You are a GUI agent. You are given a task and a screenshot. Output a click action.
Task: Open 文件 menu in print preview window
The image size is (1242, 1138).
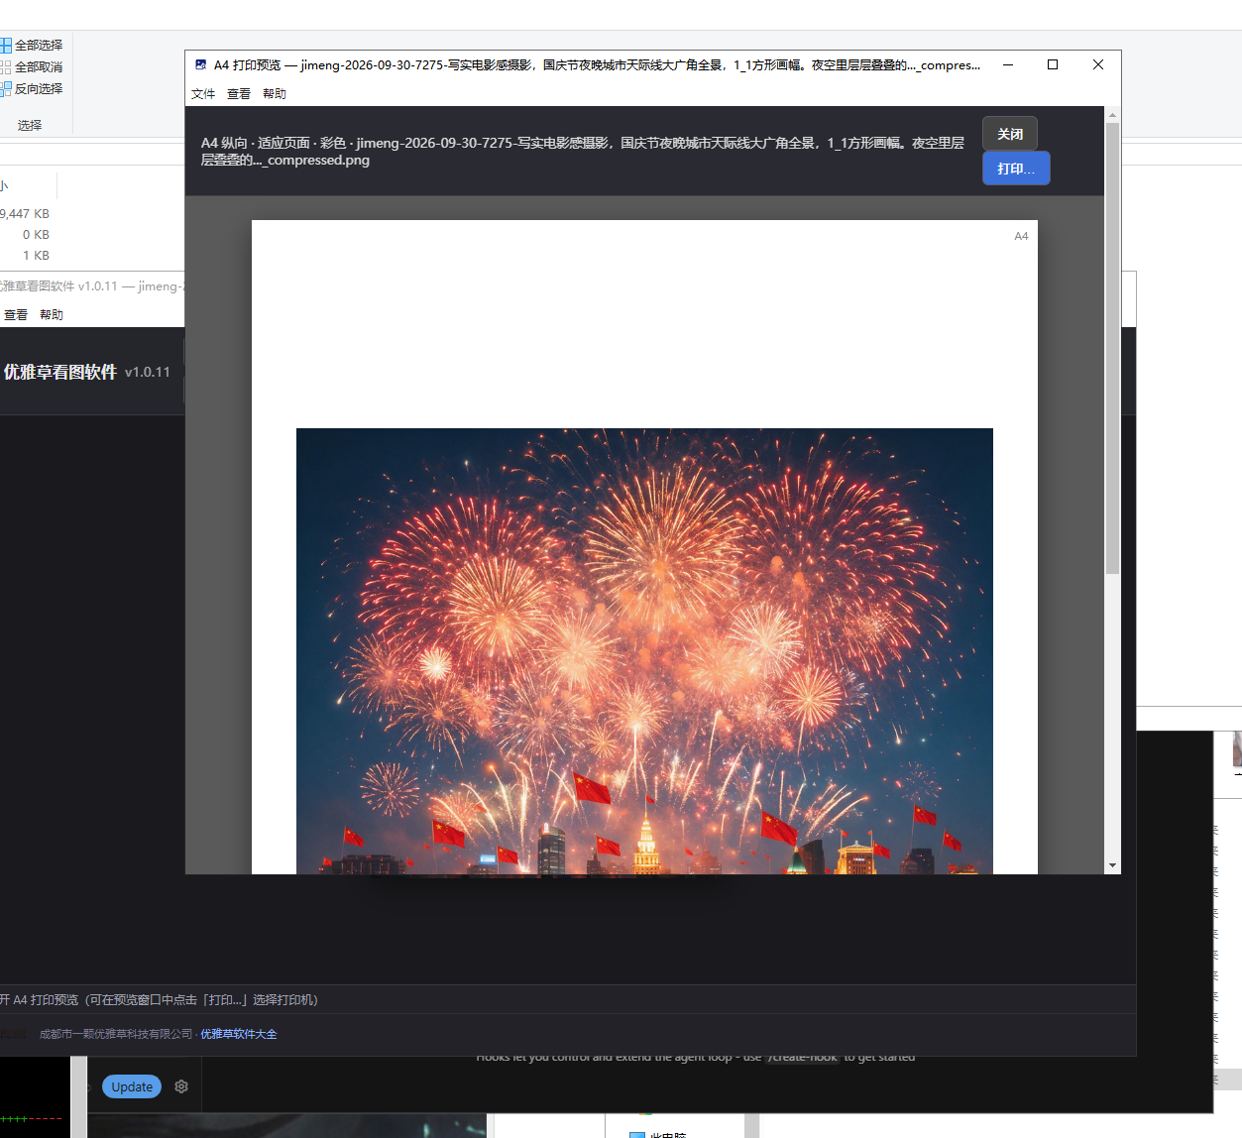point(203,93)
